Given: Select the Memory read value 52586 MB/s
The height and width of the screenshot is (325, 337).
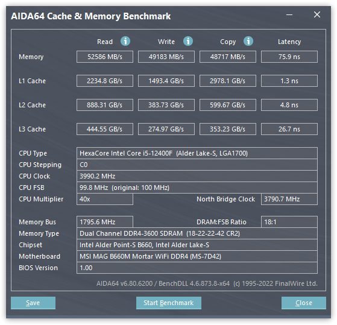Looking at the screenshot, I should click(x=105, y=57).
